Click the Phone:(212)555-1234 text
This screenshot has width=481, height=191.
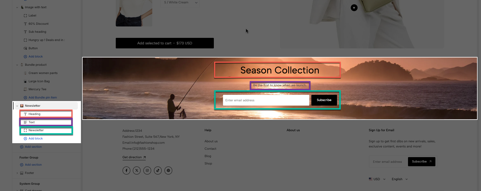coord(138,149)
